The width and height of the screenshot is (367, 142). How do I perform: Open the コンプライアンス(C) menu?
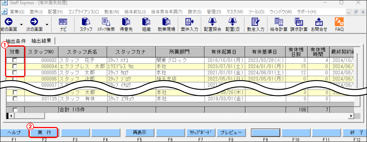(84, 12)
